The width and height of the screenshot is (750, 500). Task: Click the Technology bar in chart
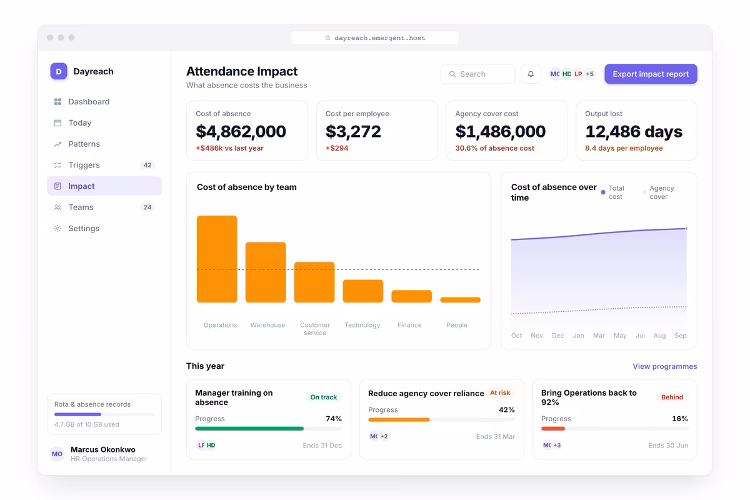coord(363,291)
